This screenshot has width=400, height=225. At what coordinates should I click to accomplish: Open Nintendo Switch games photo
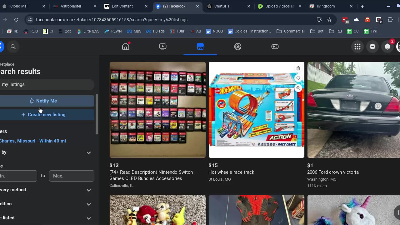tap(157, 110)
